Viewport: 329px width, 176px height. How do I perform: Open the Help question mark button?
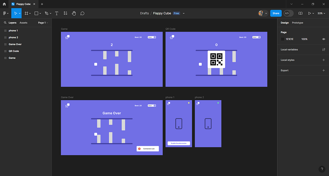(322, 169)
